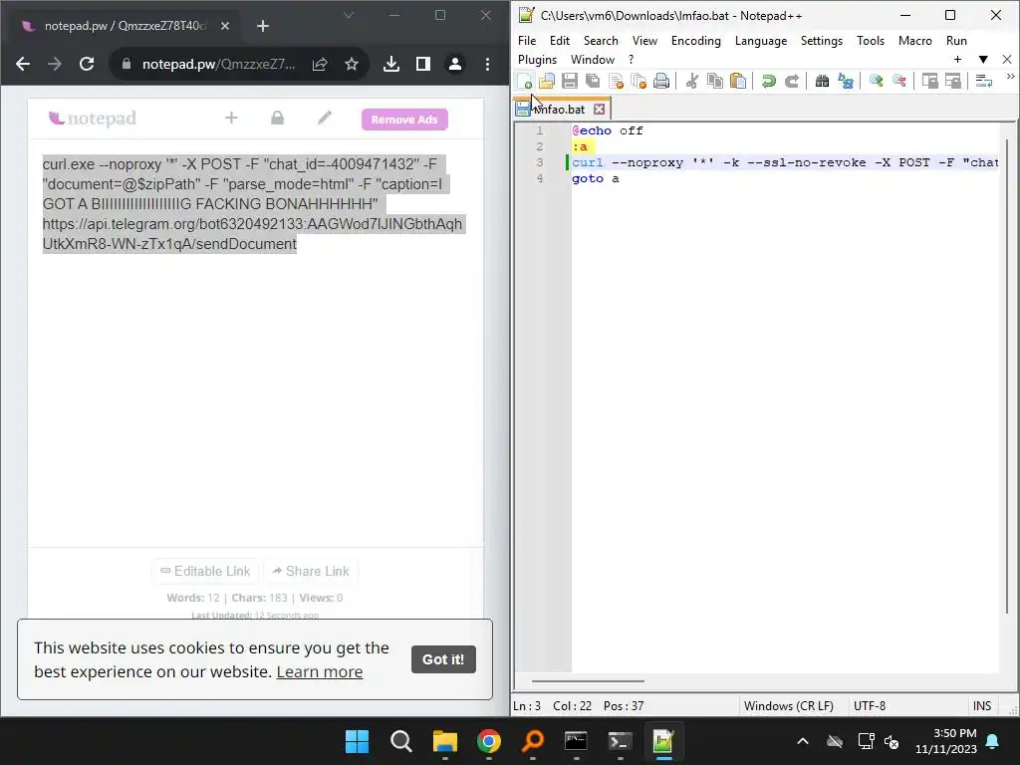
Task: Open the File menu in Notepad++
Action: tap(527, 40)
